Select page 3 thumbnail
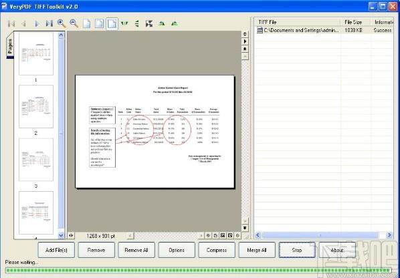 tap(36, 160)
